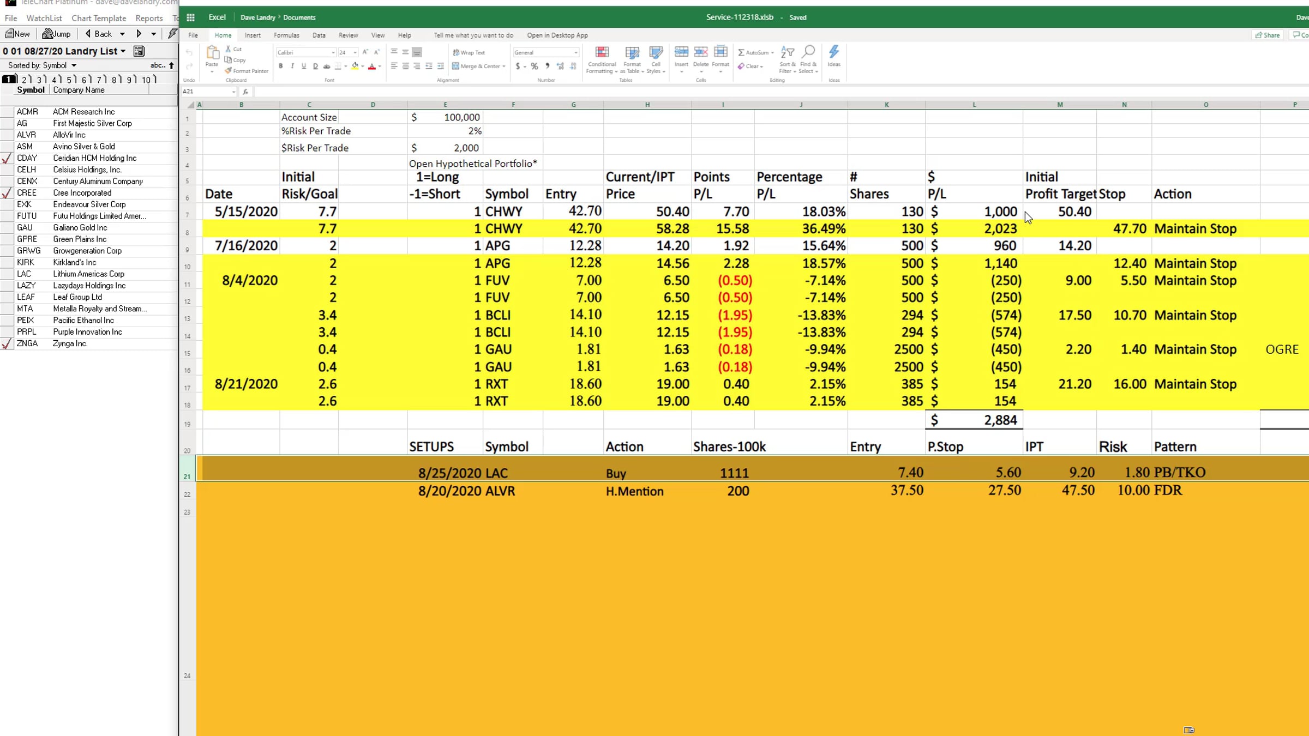Click the Percent style icon
Screen dimensions: 1309x736
click(x=535, y=67)
